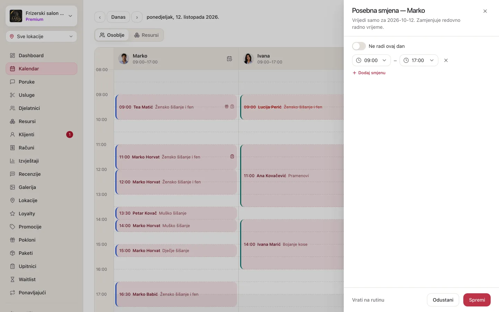Click the Loyalty star icon
The width and height of the screenshot is (499, 312).
[x=12, y=214]
